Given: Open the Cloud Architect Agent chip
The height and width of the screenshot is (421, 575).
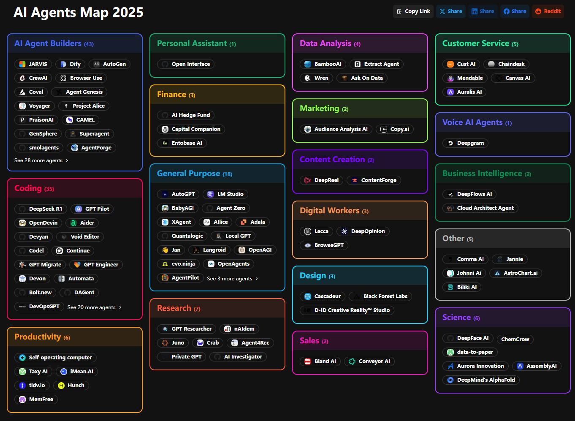Looking at the screenshot, I should point(480,208).
